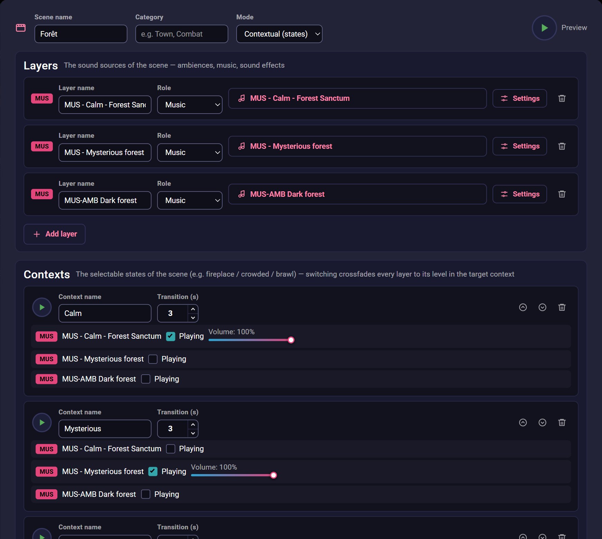602x539 pixels.
Task: Open Settings for MUS - Calm - Forest Sanctum
Action: 519,98
